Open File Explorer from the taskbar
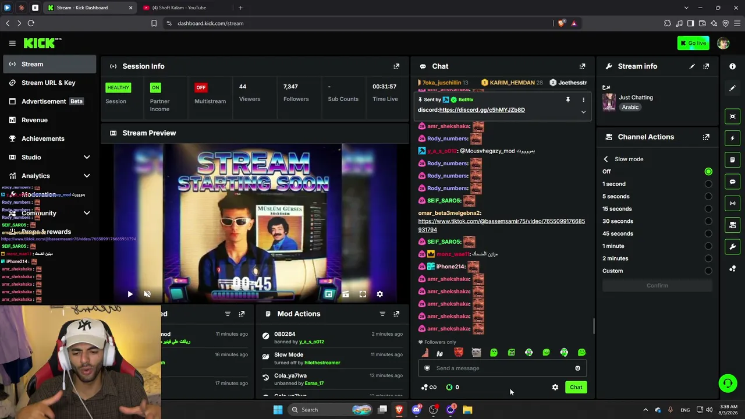The image size is (745, 419). pos(467,410)
